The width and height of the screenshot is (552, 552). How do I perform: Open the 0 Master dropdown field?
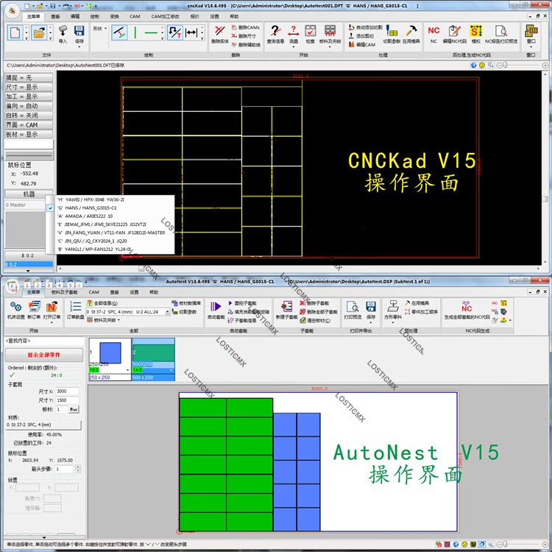click(x=25, y=205)
